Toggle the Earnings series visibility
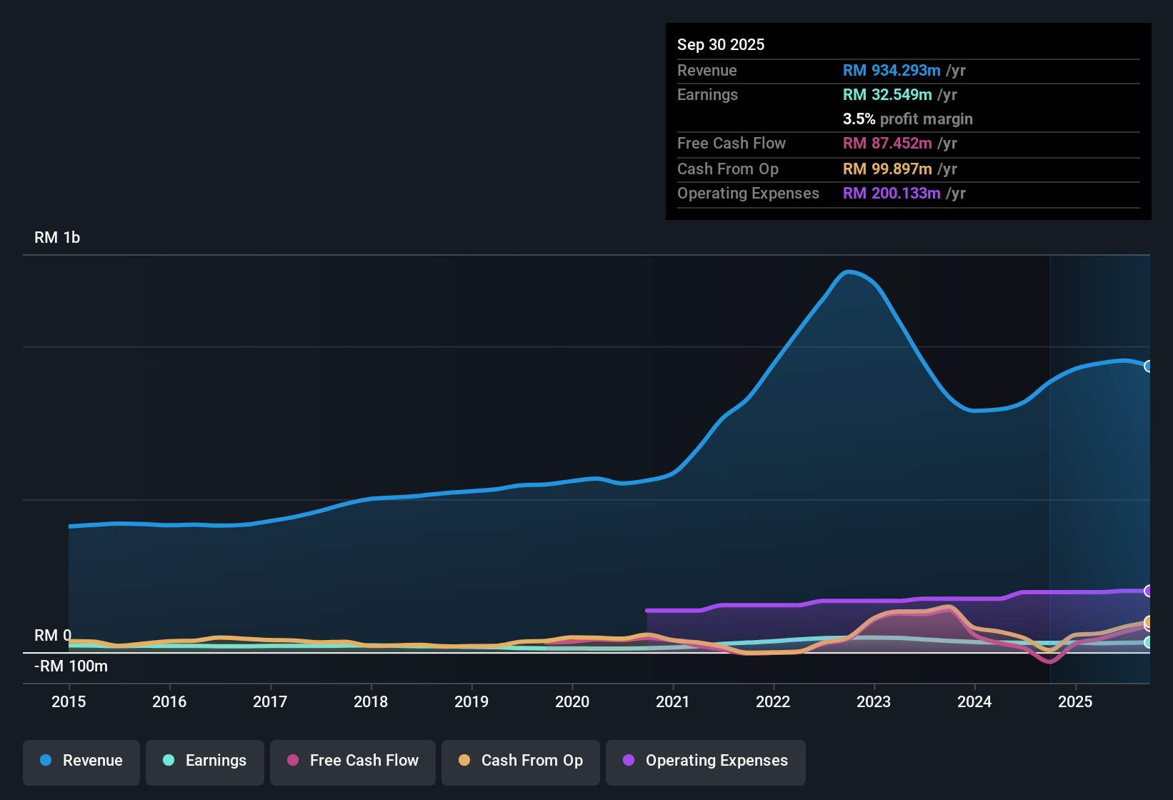The height and width of the screenshot is (800, 1173). pos(204,761)
